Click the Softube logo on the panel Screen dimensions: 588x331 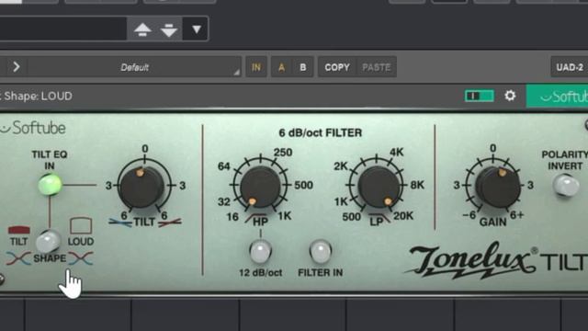coord(33,128)
